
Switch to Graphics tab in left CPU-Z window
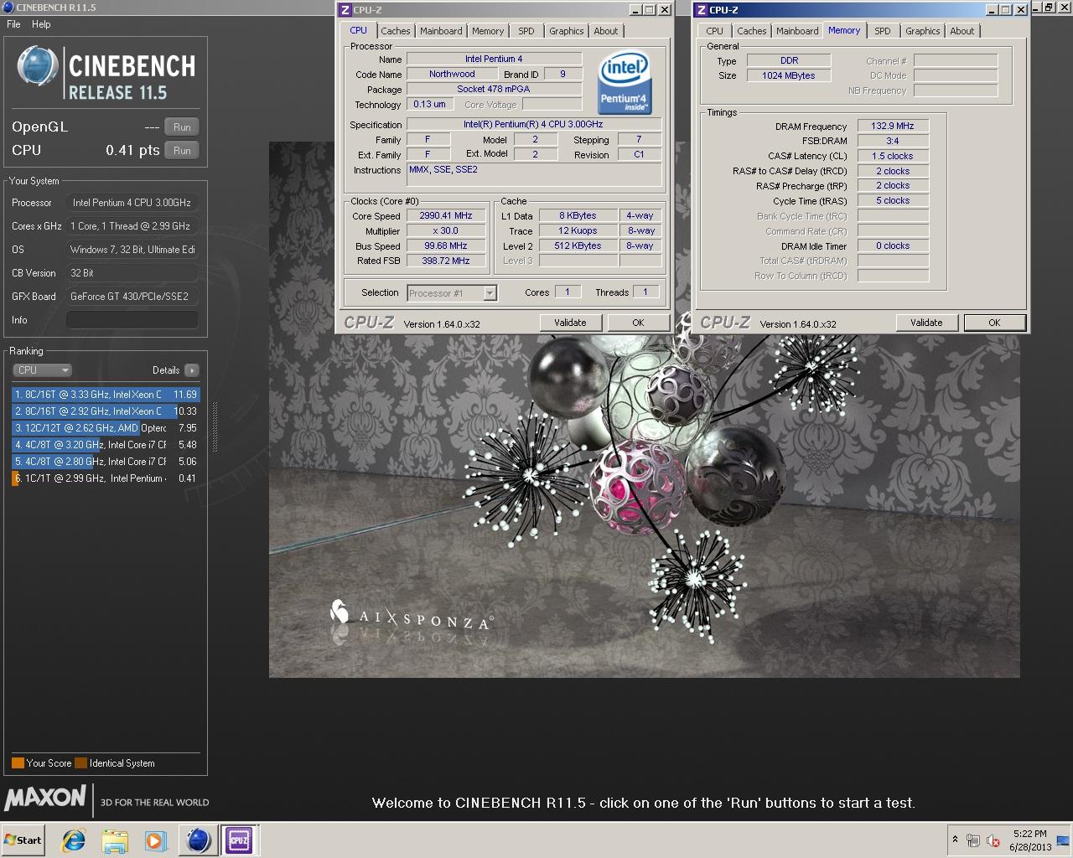[x=567, y=31]
